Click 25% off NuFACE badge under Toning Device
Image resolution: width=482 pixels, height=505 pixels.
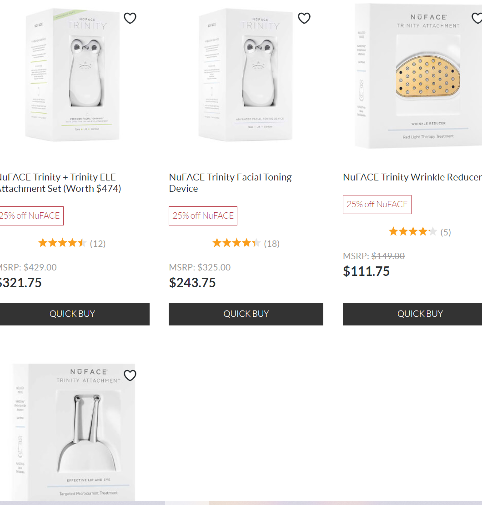(203, 216)
